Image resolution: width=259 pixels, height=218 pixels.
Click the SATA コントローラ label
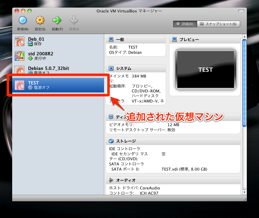point(126,164)
